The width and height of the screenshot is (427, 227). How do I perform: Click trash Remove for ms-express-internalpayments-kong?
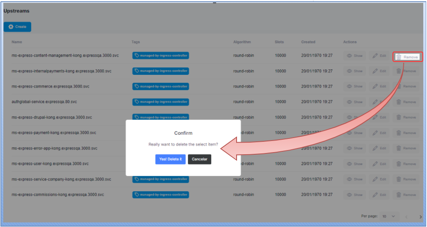click(x=406, y=71)
